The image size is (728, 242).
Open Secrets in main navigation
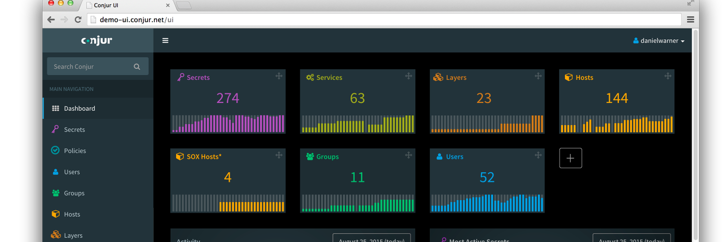98,130
